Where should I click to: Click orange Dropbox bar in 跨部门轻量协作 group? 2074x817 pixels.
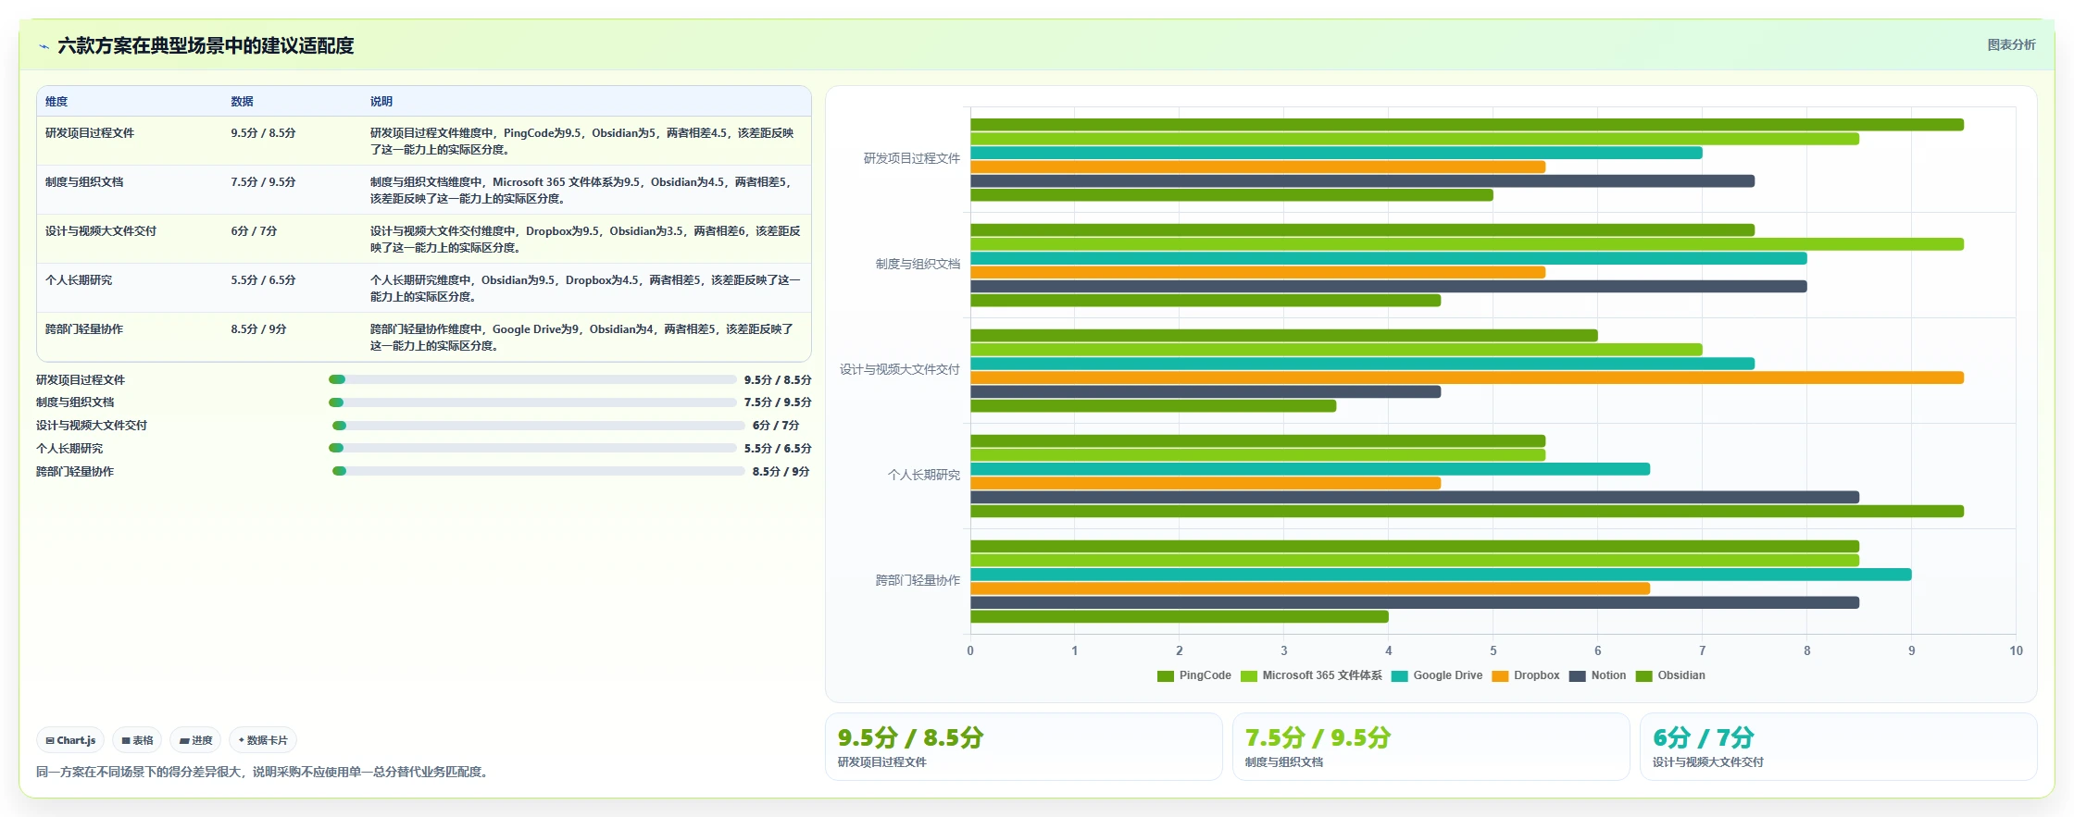point(1310,588)
